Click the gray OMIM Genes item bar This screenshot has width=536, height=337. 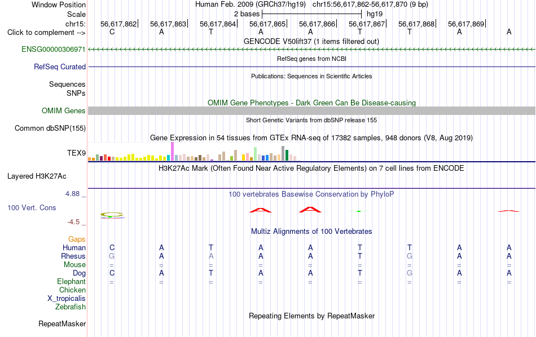311,110
